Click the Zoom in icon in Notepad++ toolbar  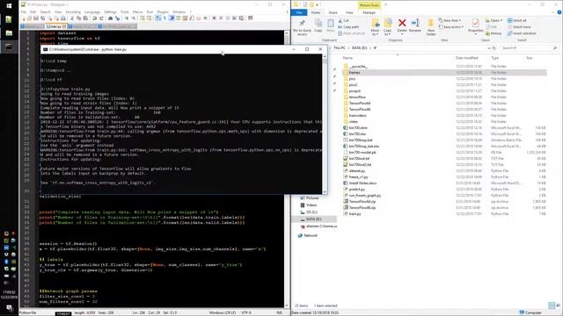pos(127,18)
